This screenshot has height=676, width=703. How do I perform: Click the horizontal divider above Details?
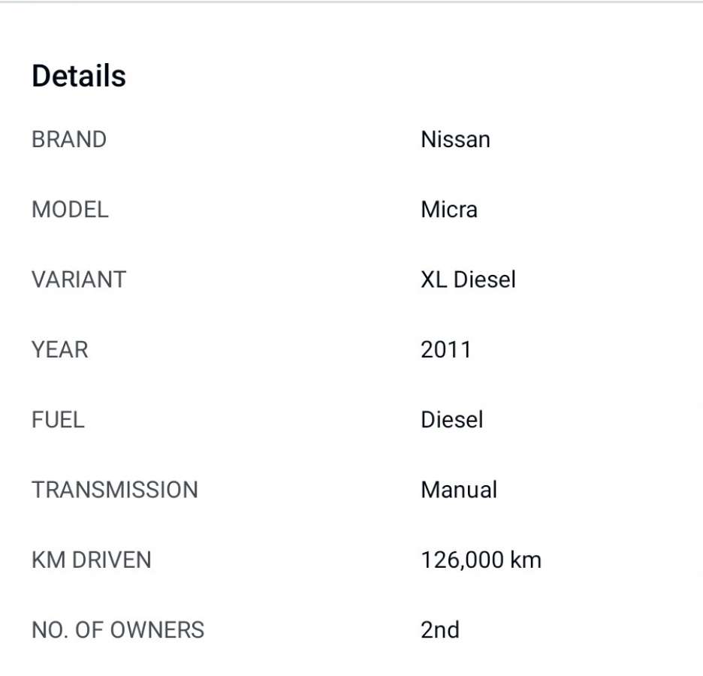[351, 2]
